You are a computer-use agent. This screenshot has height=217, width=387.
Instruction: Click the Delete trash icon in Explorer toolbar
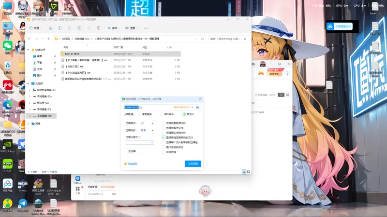click(x=99, y=28)
